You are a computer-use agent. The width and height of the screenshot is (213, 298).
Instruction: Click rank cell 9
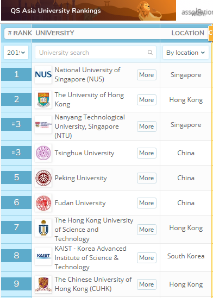coord(16,284)
